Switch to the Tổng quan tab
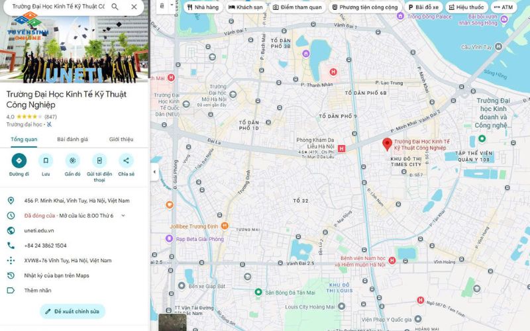This screenshot has width=530, height=331. 24,139
